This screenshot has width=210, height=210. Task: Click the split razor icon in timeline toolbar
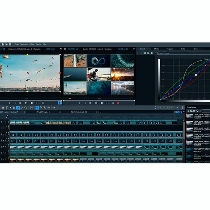tap(54, 108)
